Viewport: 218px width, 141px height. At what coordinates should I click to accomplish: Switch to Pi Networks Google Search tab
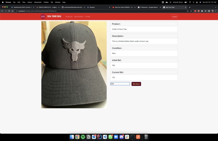[149, 7]
